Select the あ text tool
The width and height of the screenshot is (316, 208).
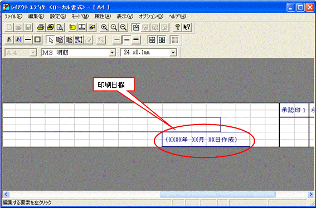pos(9,39)
